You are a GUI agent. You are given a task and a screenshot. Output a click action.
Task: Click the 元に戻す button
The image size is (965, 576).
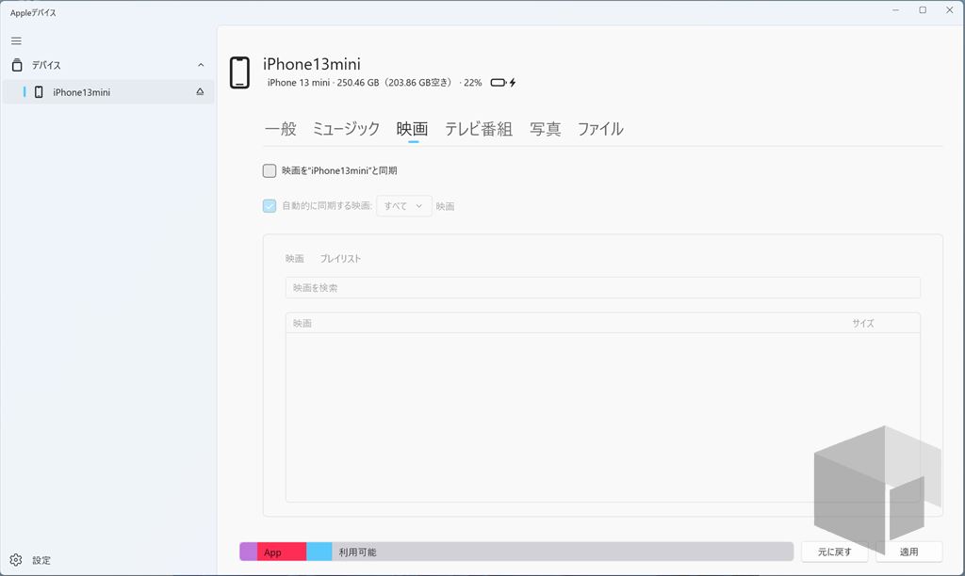click(835, 552)
